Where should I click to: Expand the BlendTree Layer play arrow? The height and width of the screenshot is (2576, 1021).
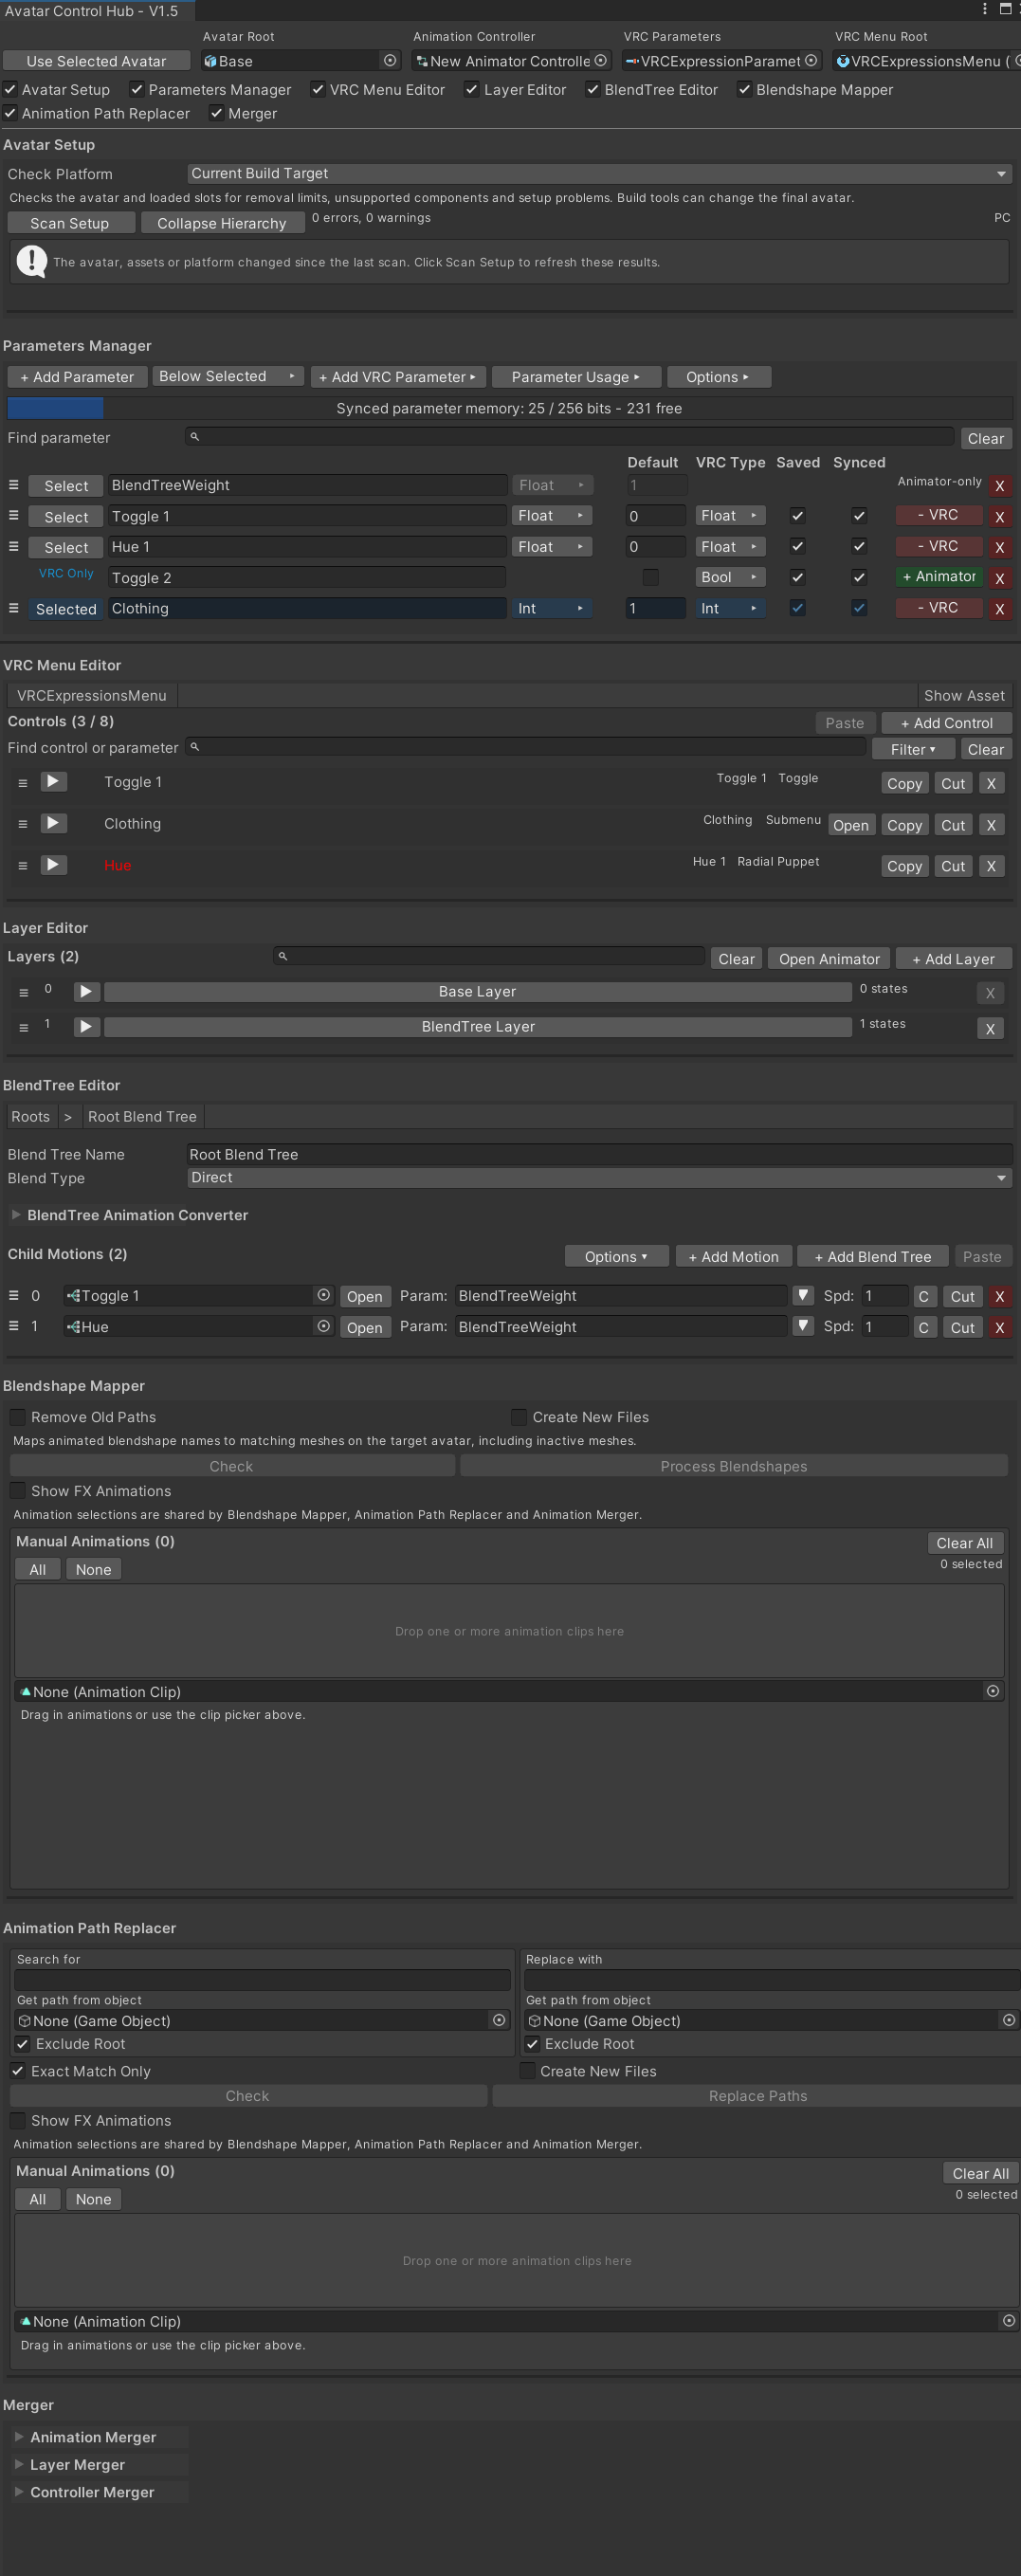(x=86, y=1027)
